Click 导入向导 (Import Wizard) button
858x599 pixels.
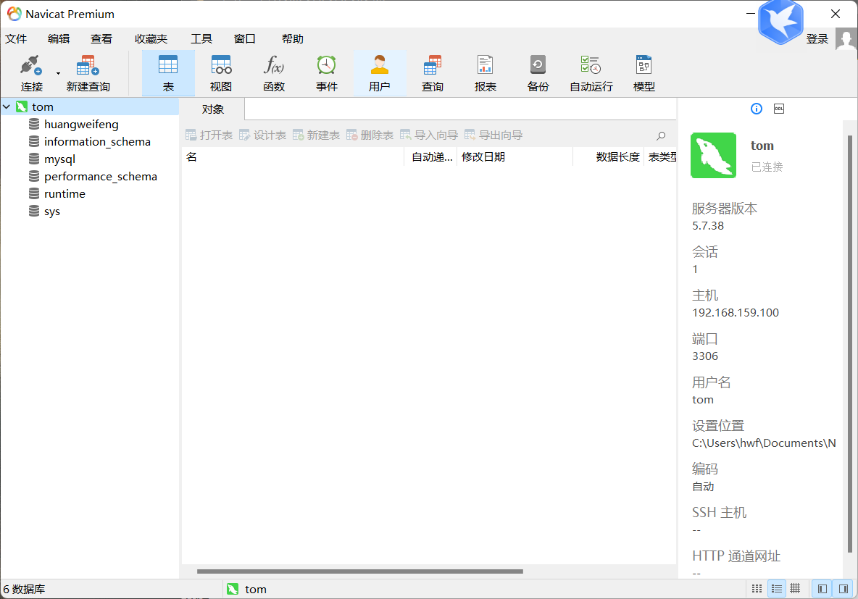429,135
